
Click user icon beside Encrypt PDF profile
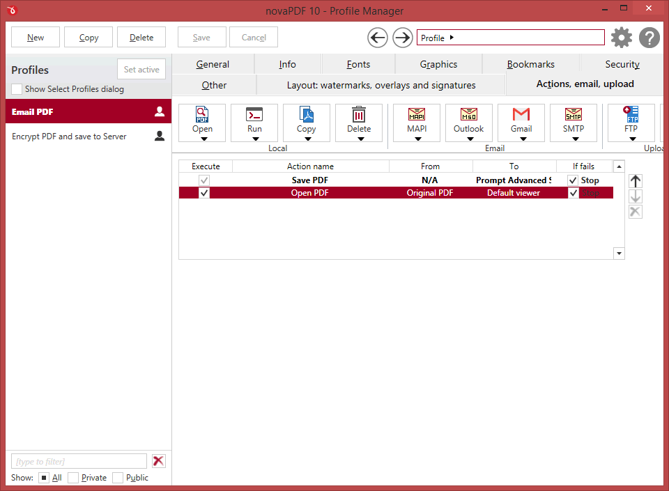pyautogui.click(x=160, y=136)
